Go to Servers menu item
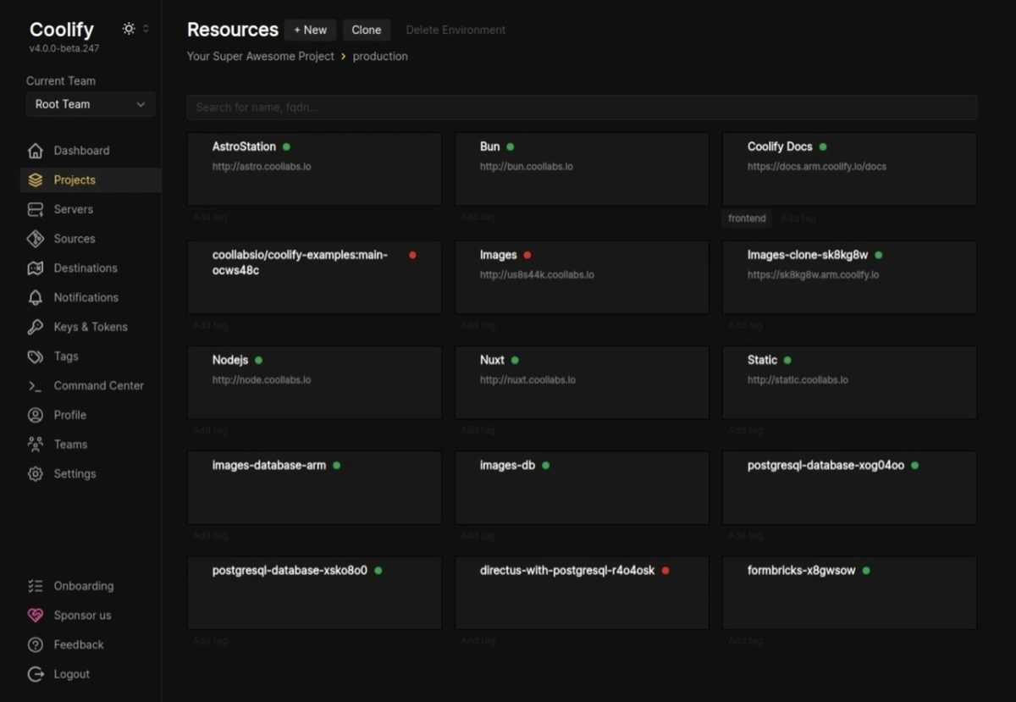Image resolution: width=1016 pixels, height=702 pixels. click(91, 209)
